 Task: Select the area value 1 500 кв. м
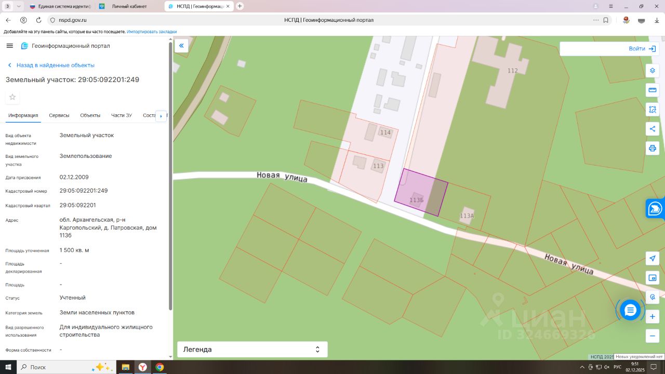(74, 250)
